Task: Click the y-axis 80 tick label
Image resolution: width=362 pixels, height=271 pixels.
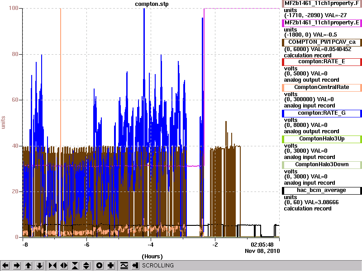Action: (15, 54)
